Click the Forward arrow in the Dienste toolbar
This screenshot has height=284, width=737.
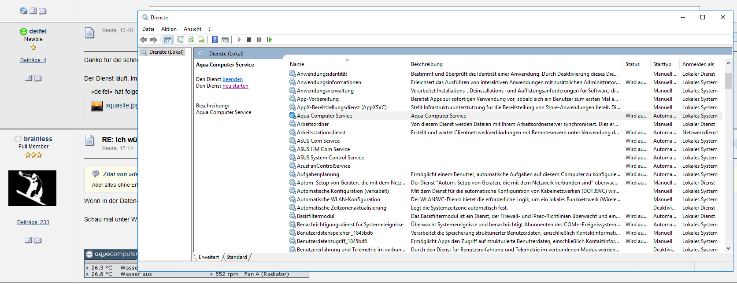pos(154,40)
